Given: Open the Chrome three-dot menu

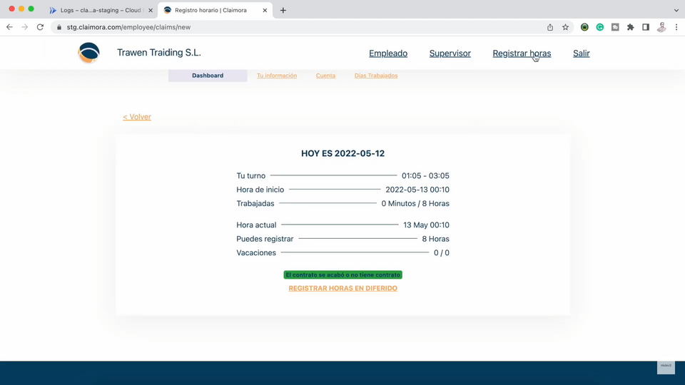Looking at the screenshot, I should coord(676,27).
